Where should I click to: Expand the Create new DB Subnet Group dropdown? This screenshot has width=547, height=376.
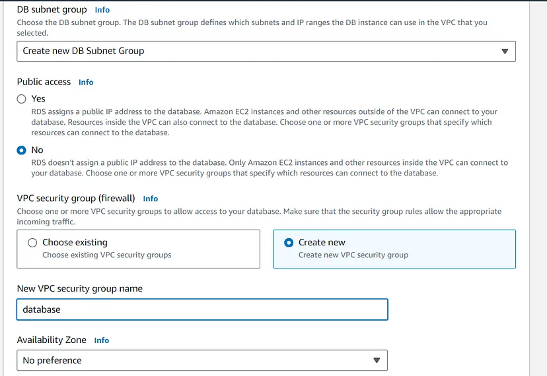(x=266, y=51)
